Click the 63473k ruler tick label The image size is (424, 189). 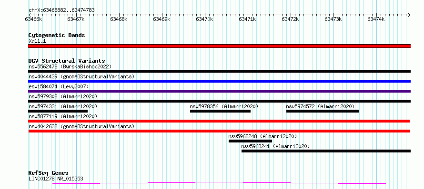333,19
